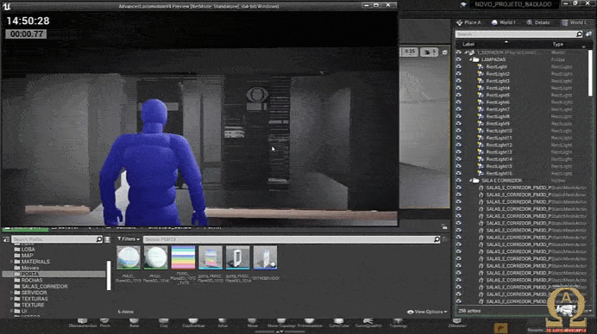Hide RectLight5 using its eye icon

click(458, 95)
